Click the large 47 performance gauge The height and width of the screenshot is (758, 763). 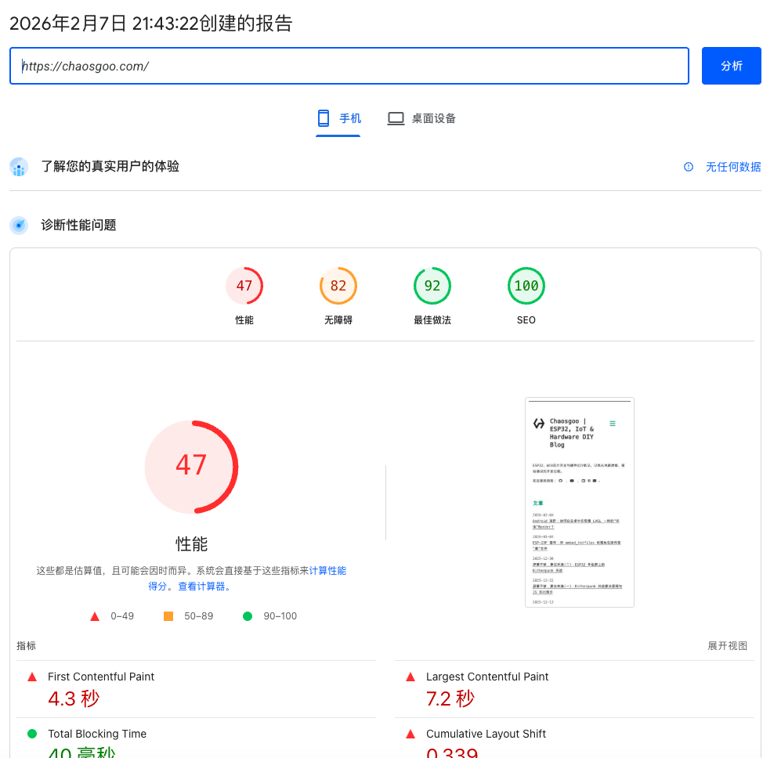click(x=191, y=467)
